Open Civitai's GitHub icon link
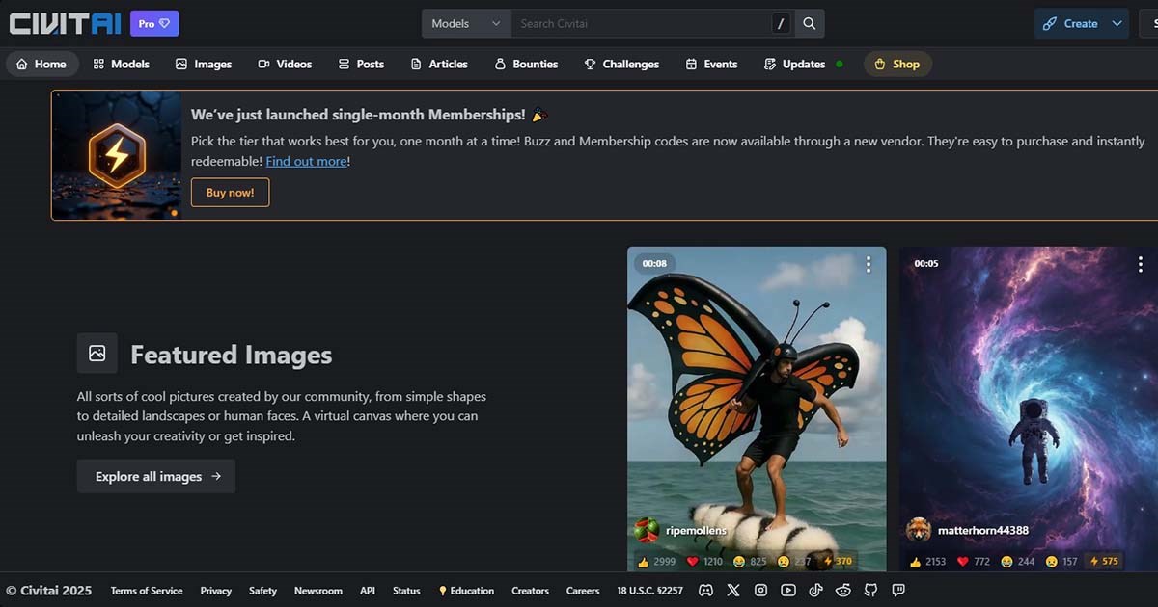Screen dimensions: 1158x607 871,590
